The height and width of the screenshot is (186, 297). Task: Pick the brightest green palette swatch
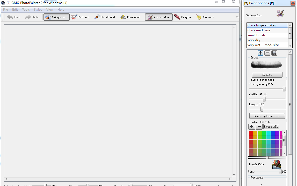coord(264,133)
